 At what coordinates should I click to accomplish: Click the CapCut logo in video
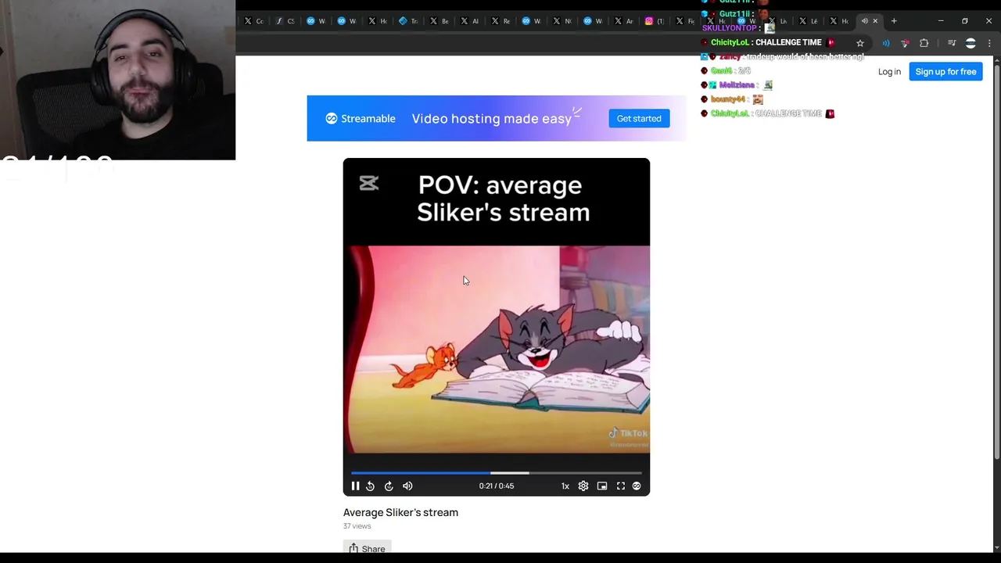click(x=368, y=183)
